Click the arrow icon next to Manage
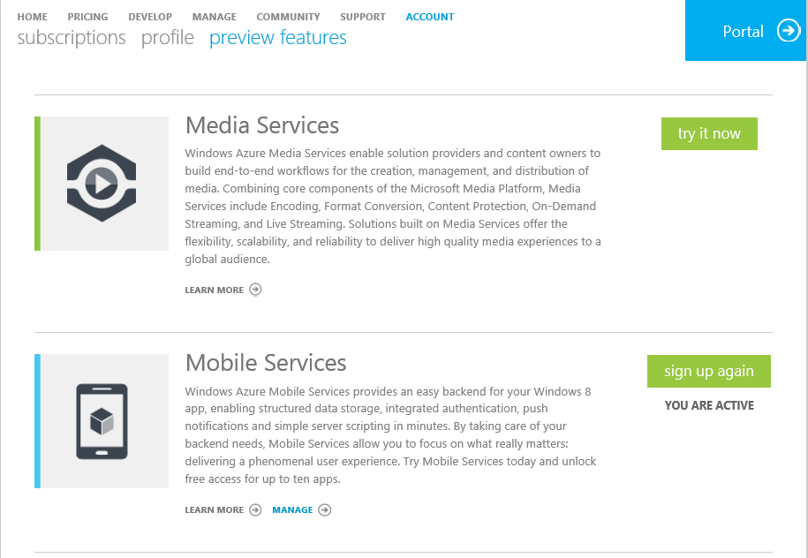The width and height of the screenshot is (808, 558). click(x=325, y=510)
